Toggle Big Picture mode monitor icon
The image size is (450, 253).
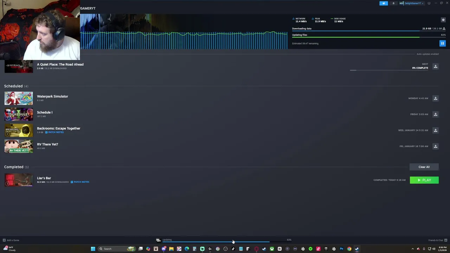[429, 3]
